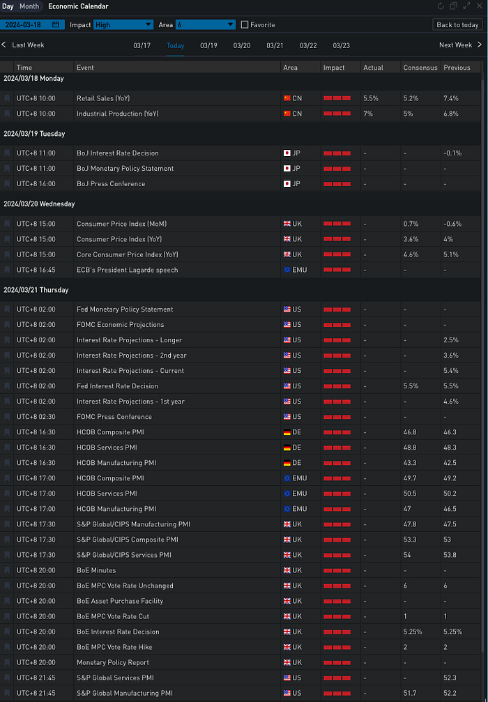Click the impact bars for Industrial Production
This screenshot has width=488, height=702.
[x=337, y=114]
